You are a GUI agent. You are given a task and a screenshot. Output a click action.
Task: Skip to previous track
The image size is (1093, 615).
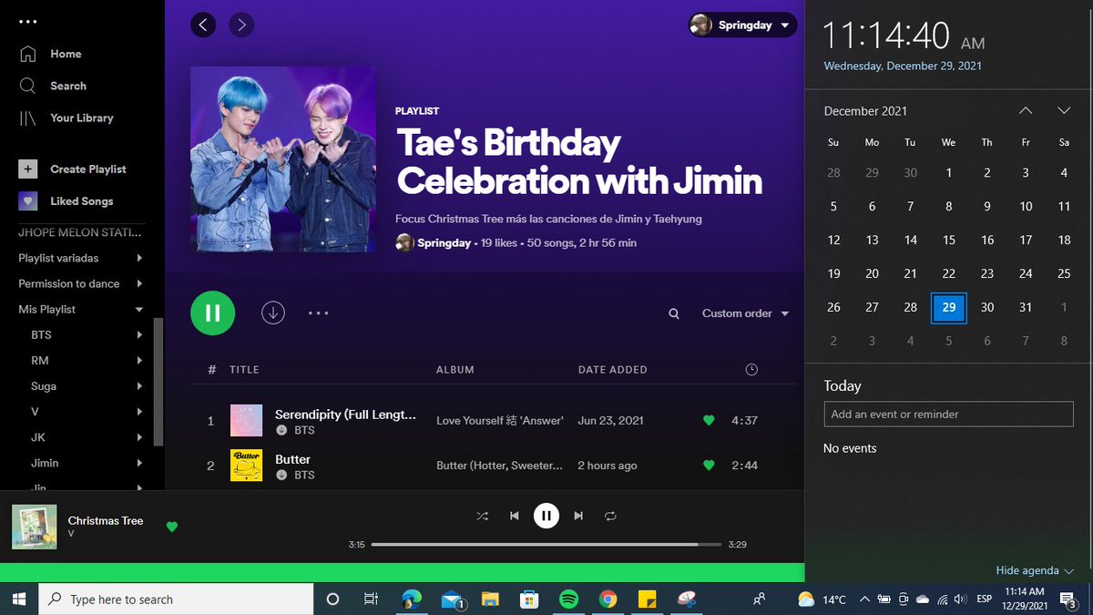(514, 516)
